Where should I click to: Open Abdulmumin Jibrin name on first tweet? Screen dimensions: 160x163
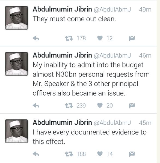(62, 9)
